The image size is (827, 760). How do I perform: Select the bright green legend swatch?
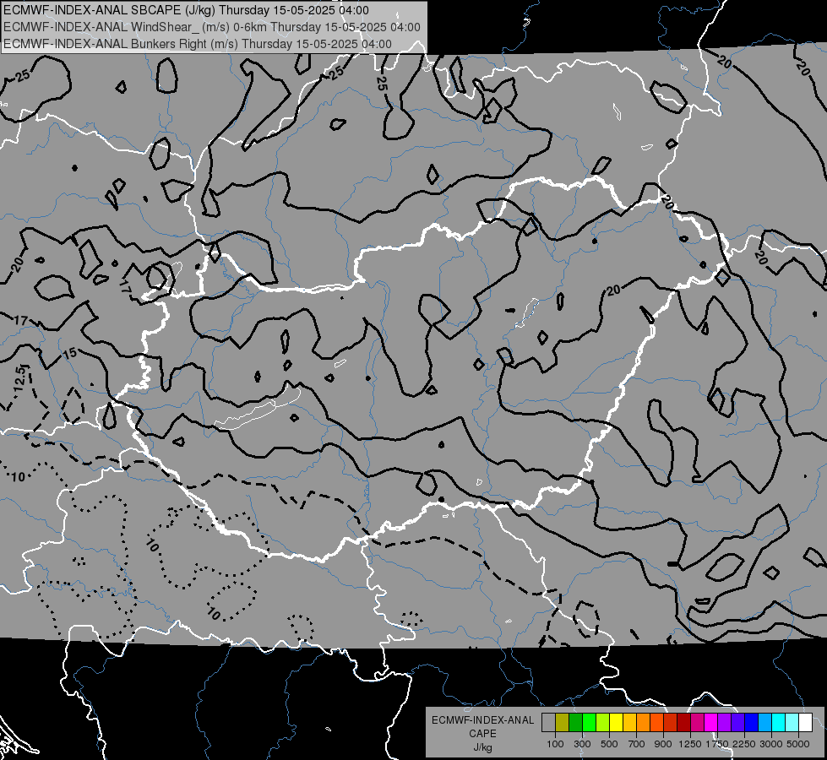[x=589, y=723]
